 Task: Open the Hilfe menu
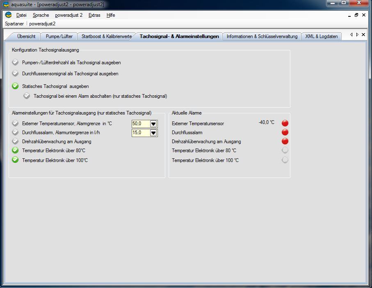point(111,15)
